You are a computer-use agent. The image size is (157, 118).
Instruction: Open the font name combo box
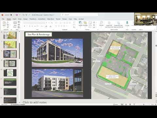point(34,23)
